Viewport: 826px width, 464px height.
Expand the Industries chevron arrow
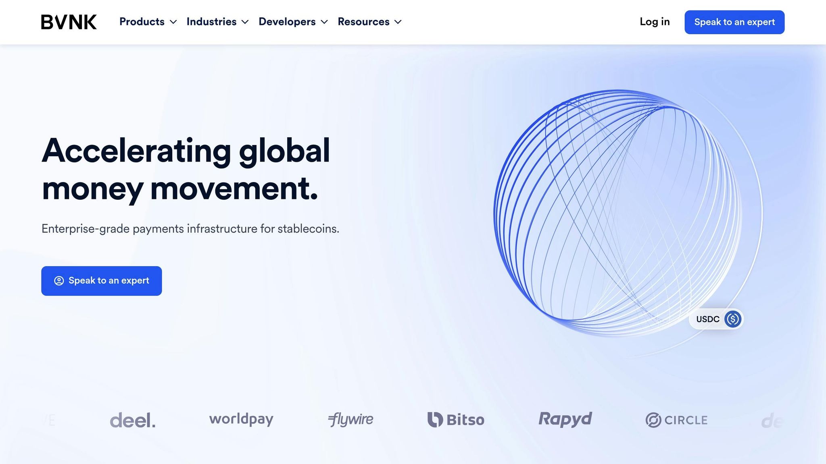tap(245, 22)
